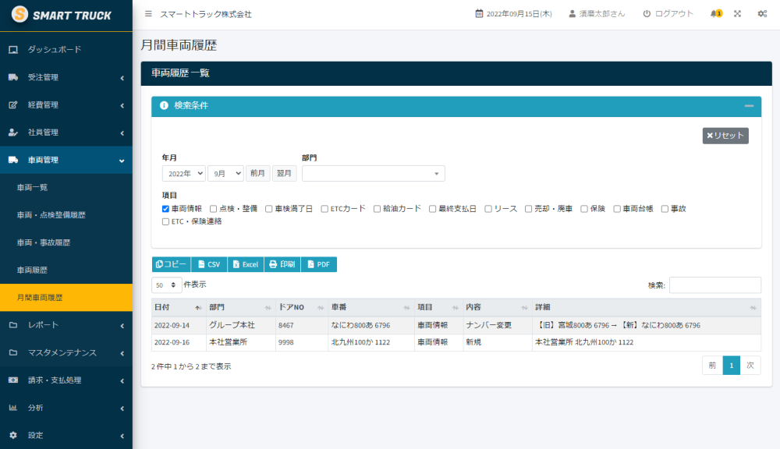Viewport: 780px width, 449px height.
Task: Click the logout power icon
Action: click(647, 14)
